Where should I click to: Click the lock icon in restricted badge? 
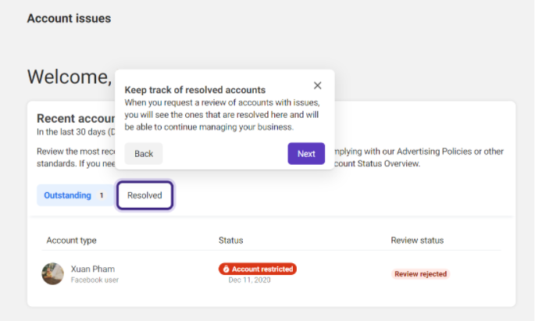(226, 269)
